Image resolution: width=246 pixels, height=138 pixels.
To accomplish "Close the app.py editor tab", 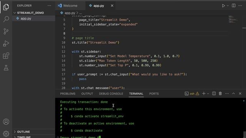I will 112,6.
